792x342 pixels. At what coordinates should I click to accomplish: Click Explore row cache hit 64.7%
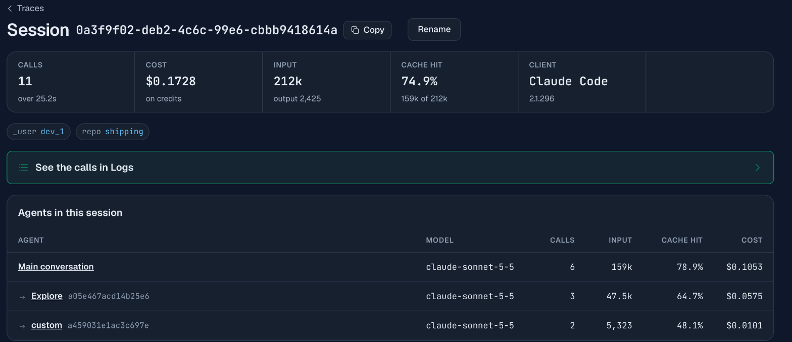coord(689,296)
